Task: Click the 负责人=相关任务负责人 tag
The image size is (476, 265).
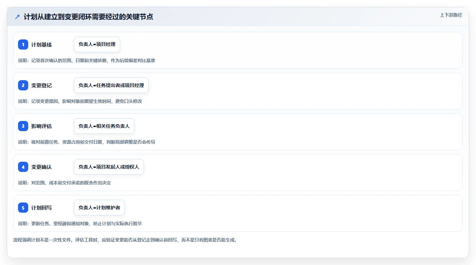Action: click(104, 126)
